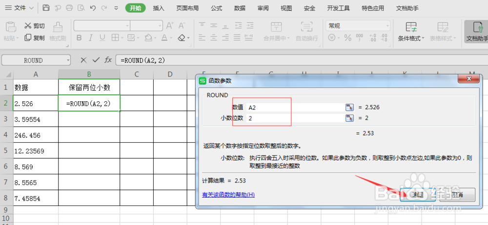Image resolution: width=488 pixels, height=225 pixels.
Task: Decrease font size with A- icon
Action: click(182, 25)
